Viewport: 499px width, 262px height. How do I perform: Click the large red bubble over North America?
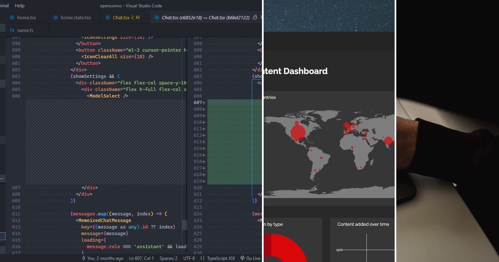point(298,131)
